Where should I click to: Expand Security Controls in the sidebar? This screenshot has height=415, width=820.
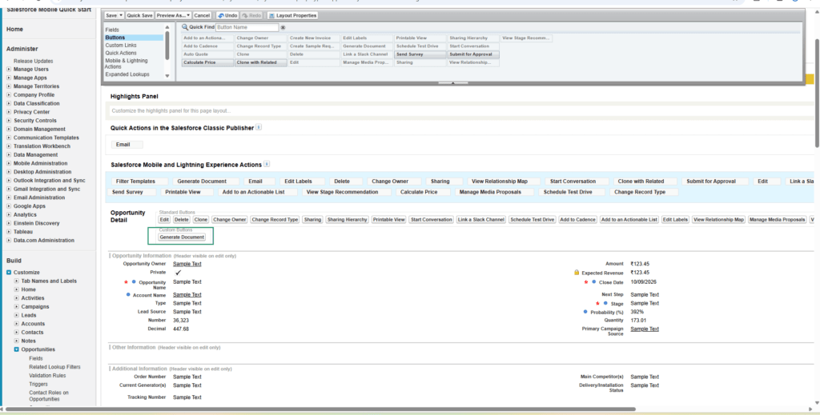9,121
